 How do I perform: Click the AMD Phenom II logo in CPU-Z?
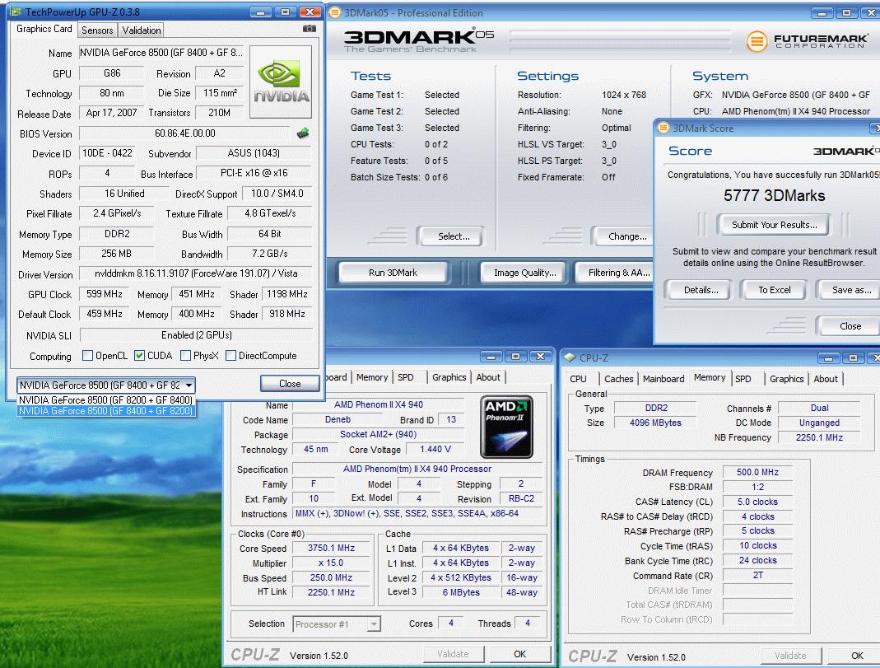coord(507,427)
